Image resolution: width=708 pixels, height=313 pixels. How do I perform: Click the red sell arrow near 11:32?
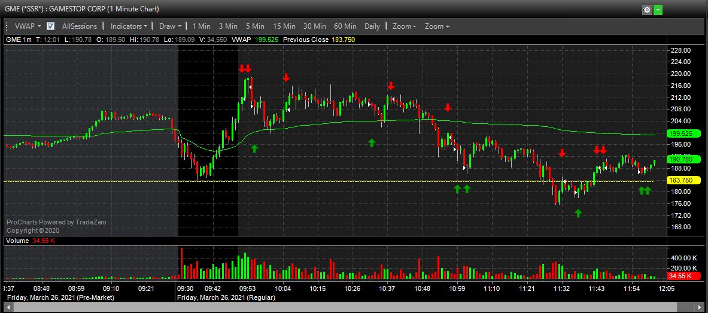click(x=562, y=153)
